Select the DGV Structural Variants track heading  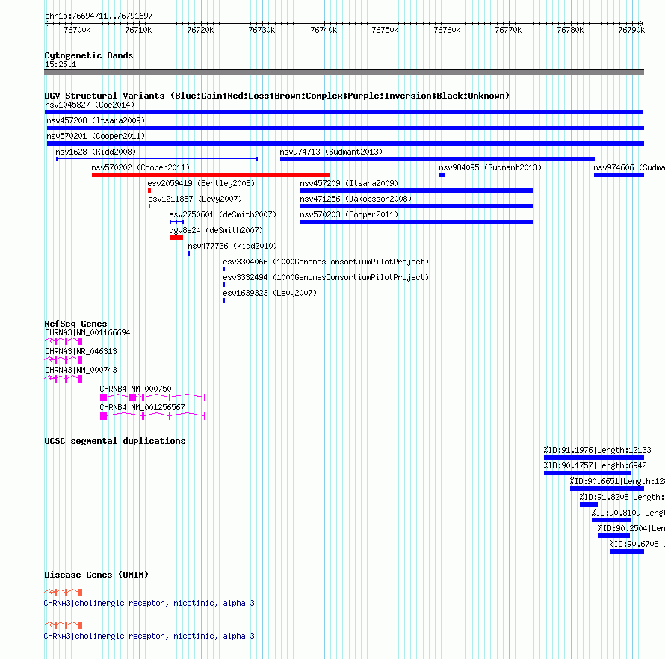[277, 96]
